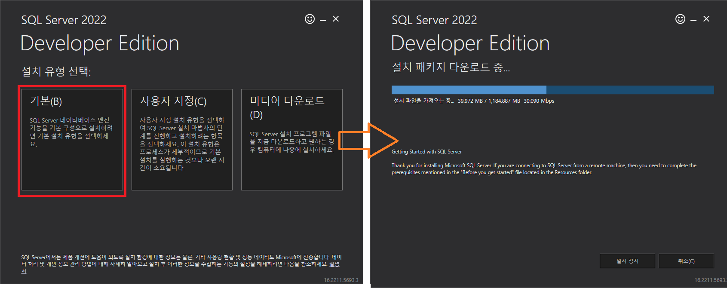Close the download progress window
The image size is (727, 288).
pos(706,19)
